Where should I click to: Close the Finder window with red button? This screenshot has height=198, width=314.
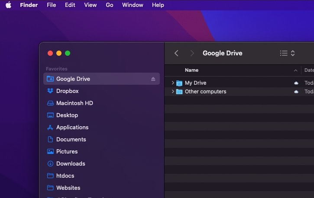coord(50,53)
